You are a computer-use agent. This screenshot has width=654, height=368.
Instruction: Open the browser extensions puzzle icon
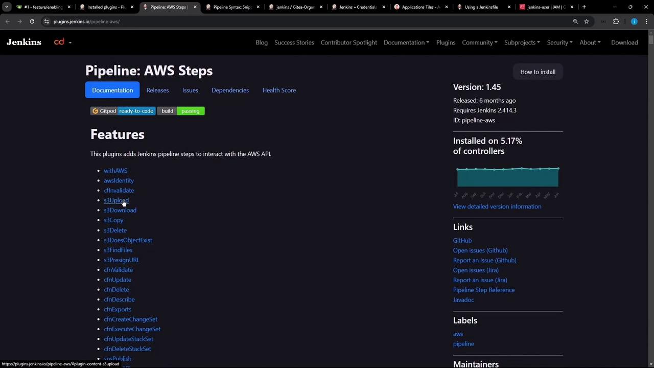tap(616, 21)
